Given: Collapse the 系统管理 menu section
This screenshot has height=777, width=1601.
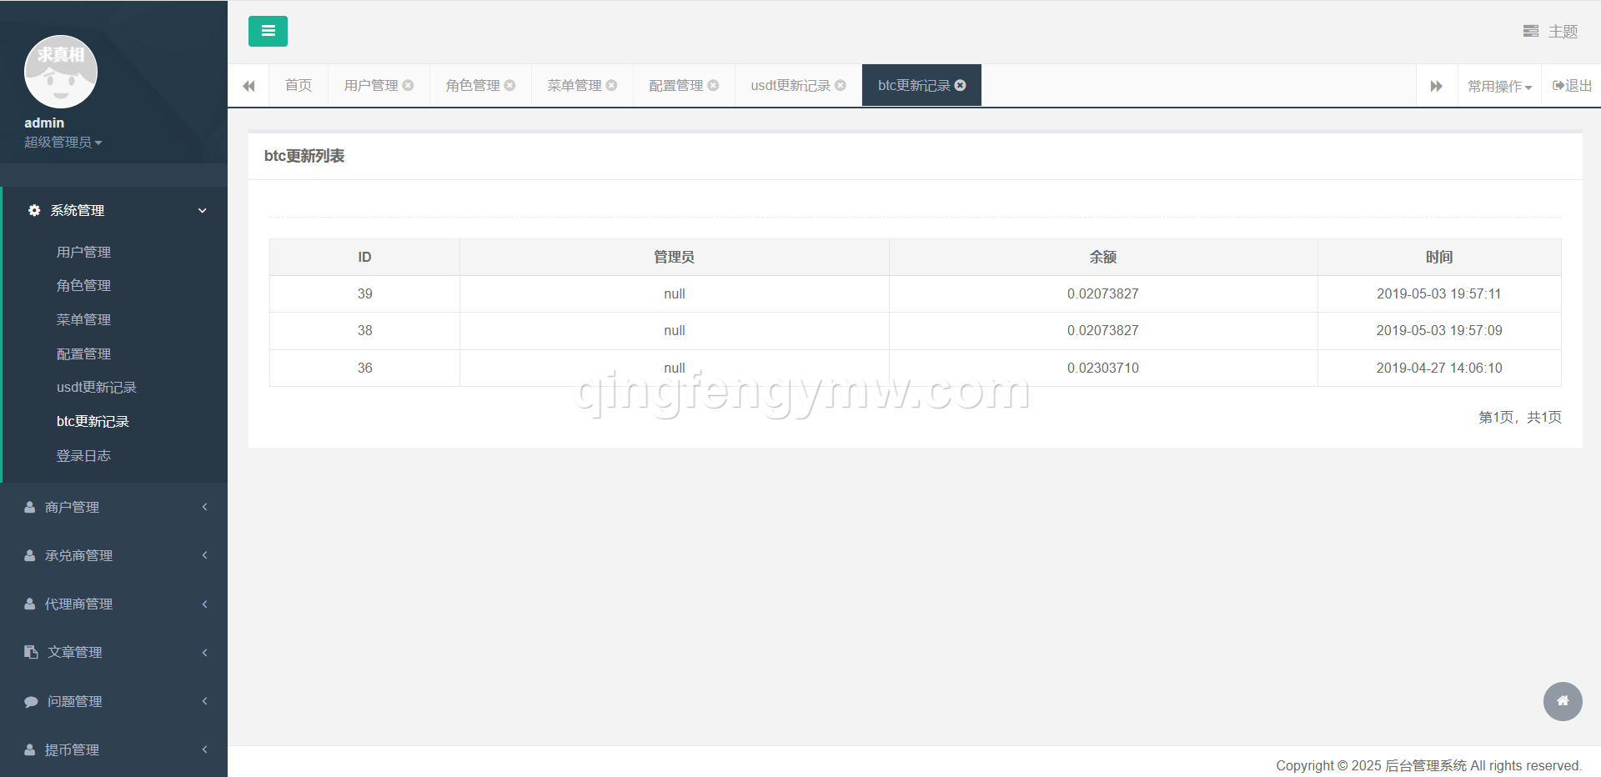Looking at the screenshot, I should click(115, 210).
